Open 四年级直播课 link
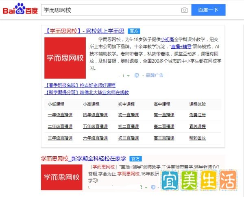The height and width of the screenshot is (197, 244). coord(96,115)
